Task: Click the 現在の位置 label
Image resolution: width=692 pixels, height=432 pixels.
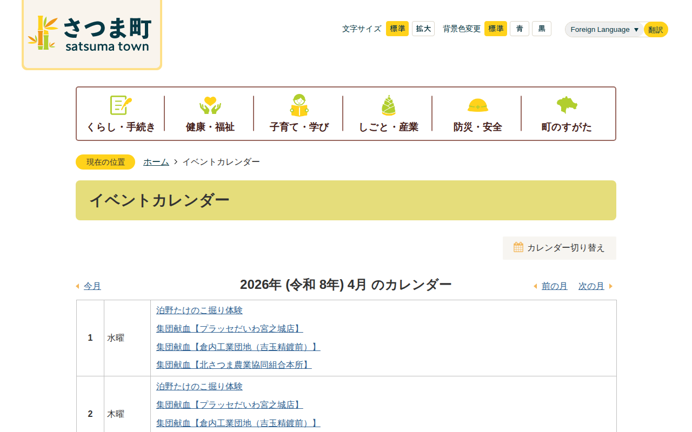Action: 105,162
